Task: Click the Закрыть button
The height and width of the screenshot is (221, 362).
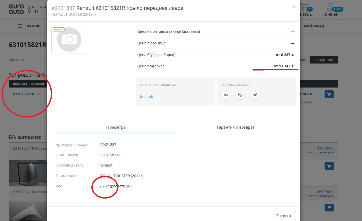Action: tap(284, 216)
